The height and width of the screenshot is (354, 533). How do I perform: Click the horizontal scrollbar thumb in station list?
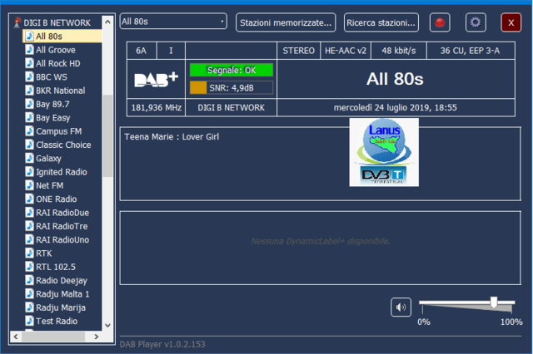tap(53, 337)
